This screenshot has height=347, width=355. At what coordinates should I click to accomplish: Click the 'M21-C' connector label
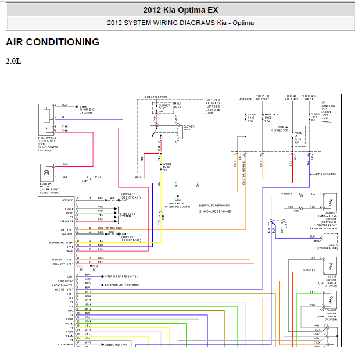click(x=80, y=266)
